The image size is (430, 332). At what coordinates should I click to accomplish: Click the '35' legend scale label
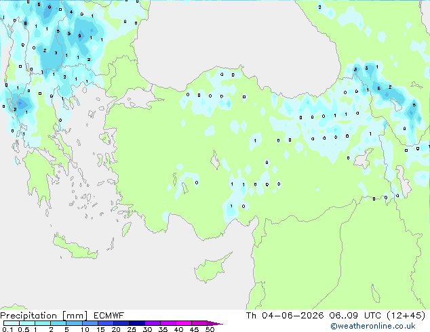163,329
